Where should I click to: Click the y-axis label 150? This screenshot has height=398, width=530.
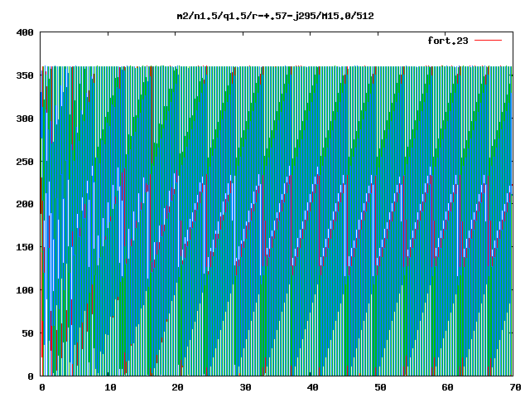tap(25, 247)
